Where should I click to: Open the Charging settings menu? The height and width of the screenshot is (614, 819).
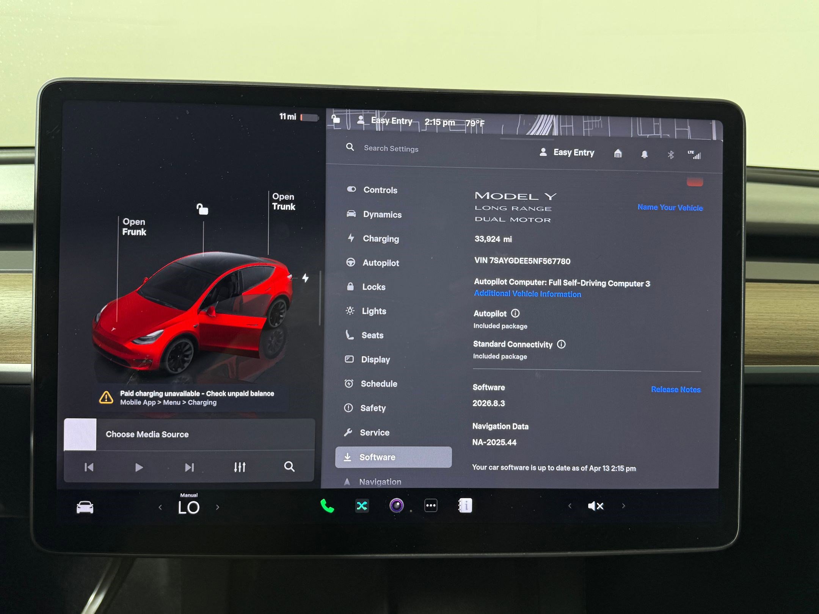pos(373,238)
